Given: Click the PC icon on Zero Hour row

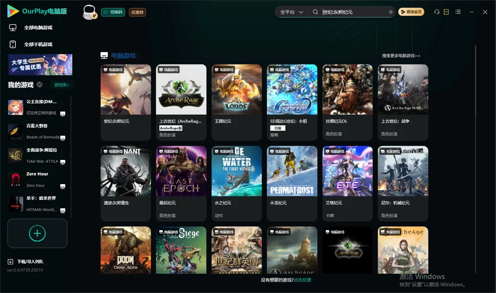Looking at the screenshot, I should coord(63,186).
